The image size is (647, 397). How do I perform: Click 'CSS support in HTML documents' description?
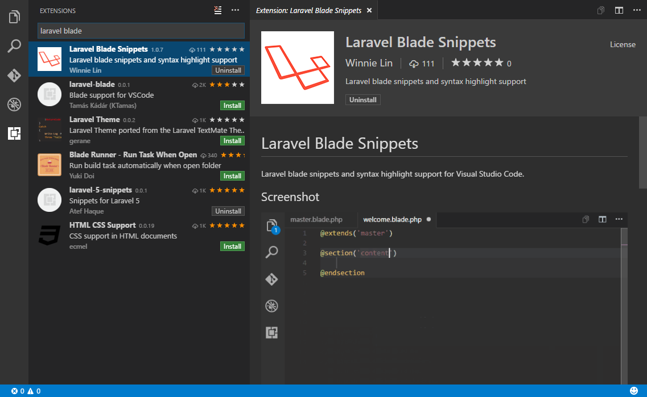pyautogui.click(x=123, y=236)
